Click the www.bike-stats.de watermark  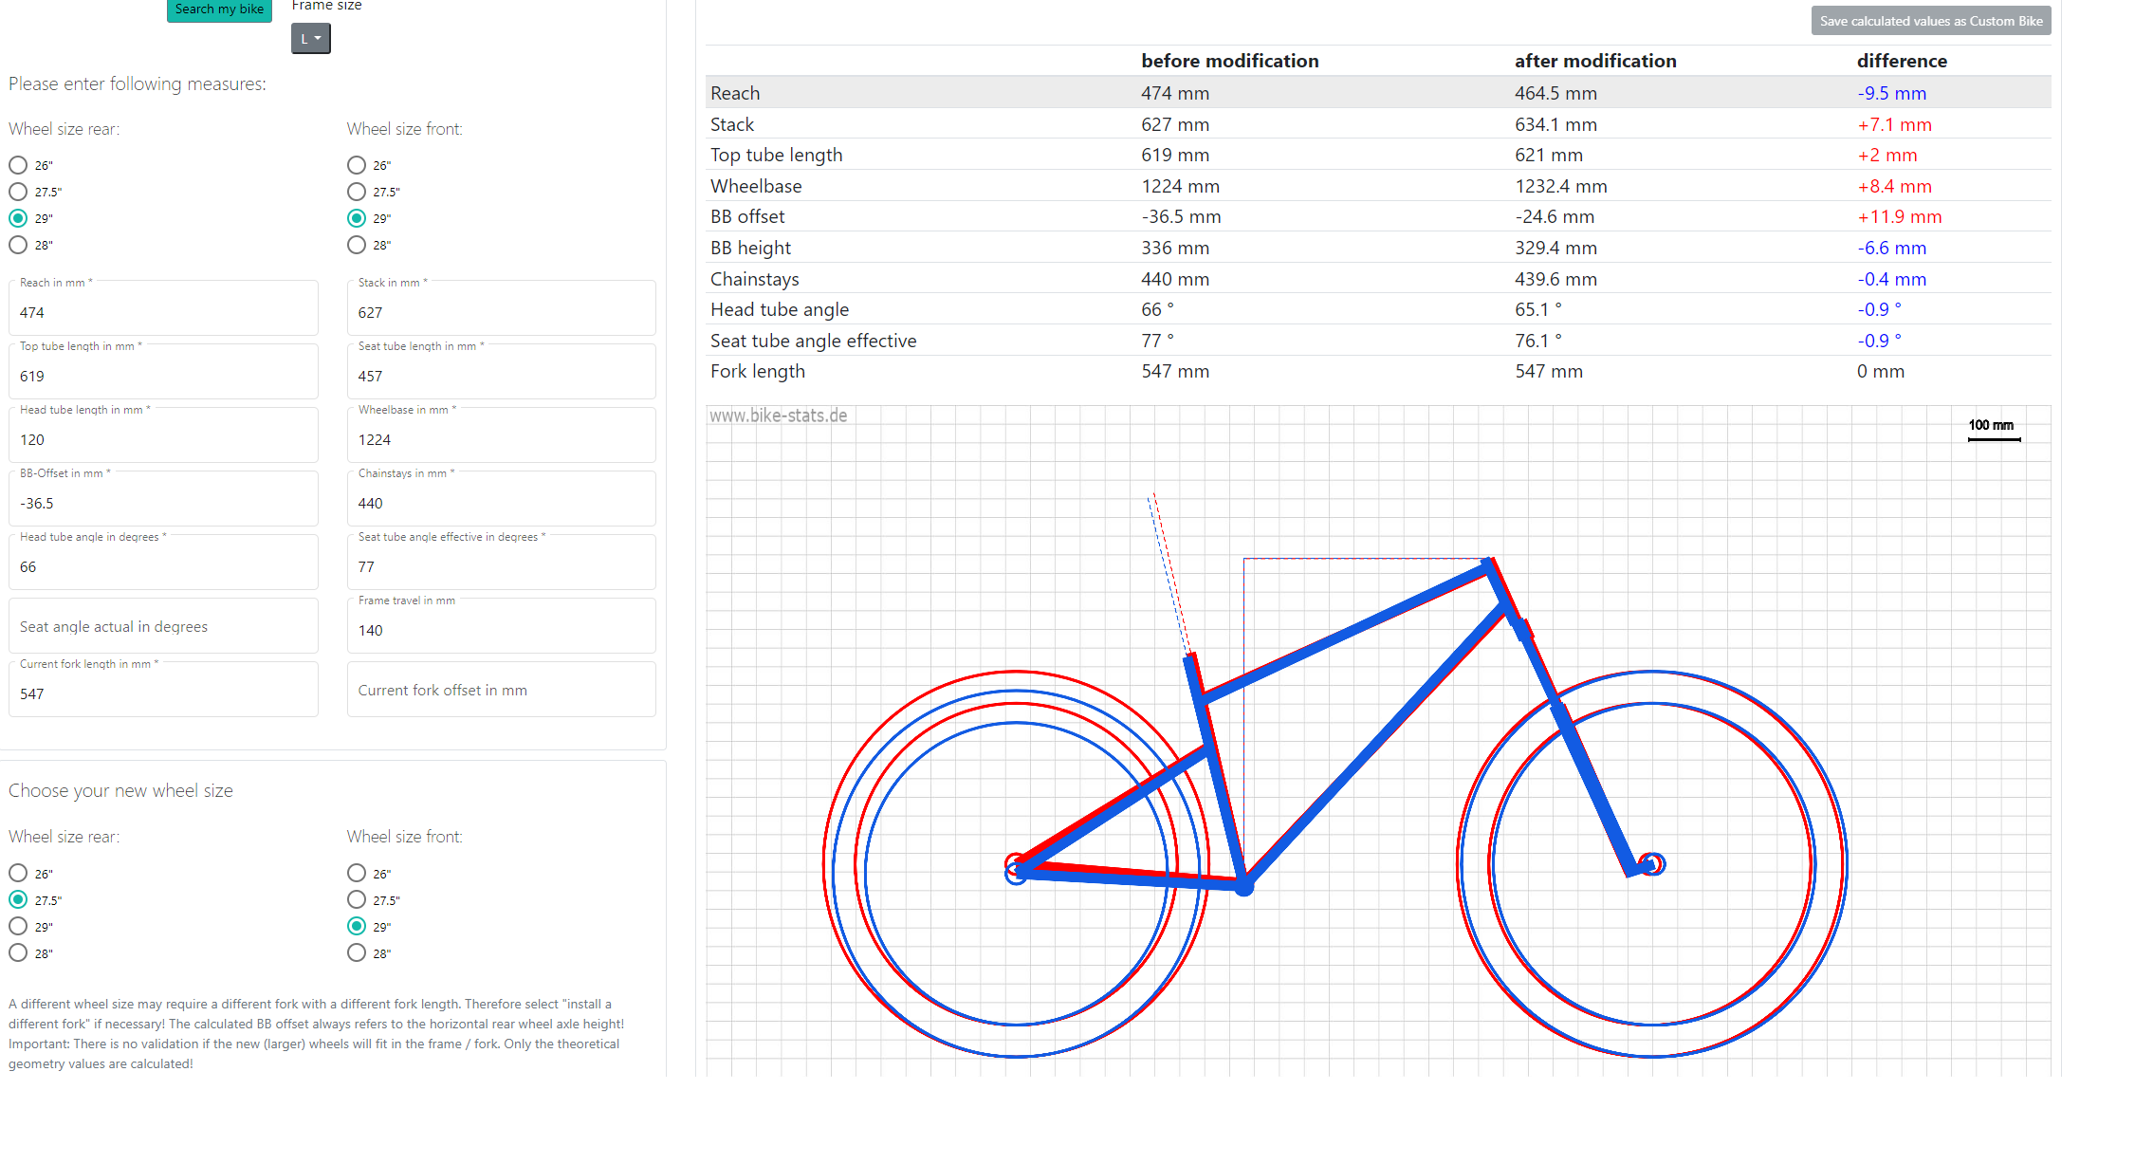779,416
